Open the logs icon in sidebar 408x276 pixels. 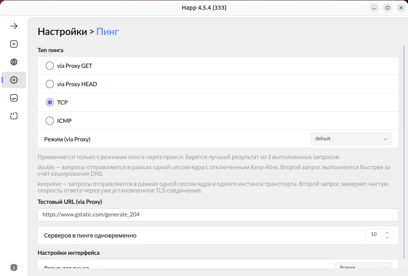coord(14,116)
